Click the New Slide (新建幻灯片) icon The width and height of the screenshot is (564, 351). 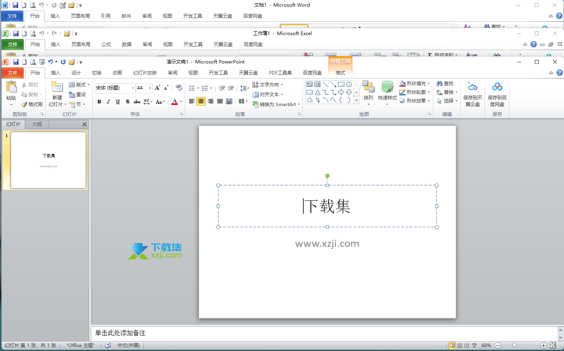[x=57, y=87]
